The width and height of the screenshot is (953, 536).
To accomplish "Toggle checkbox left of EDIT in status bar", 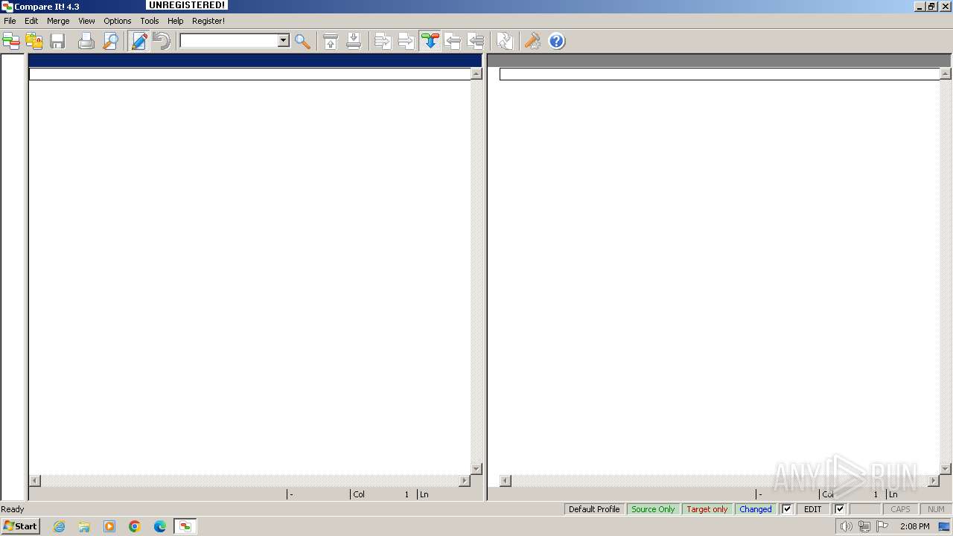I will [x=787, y=509].
